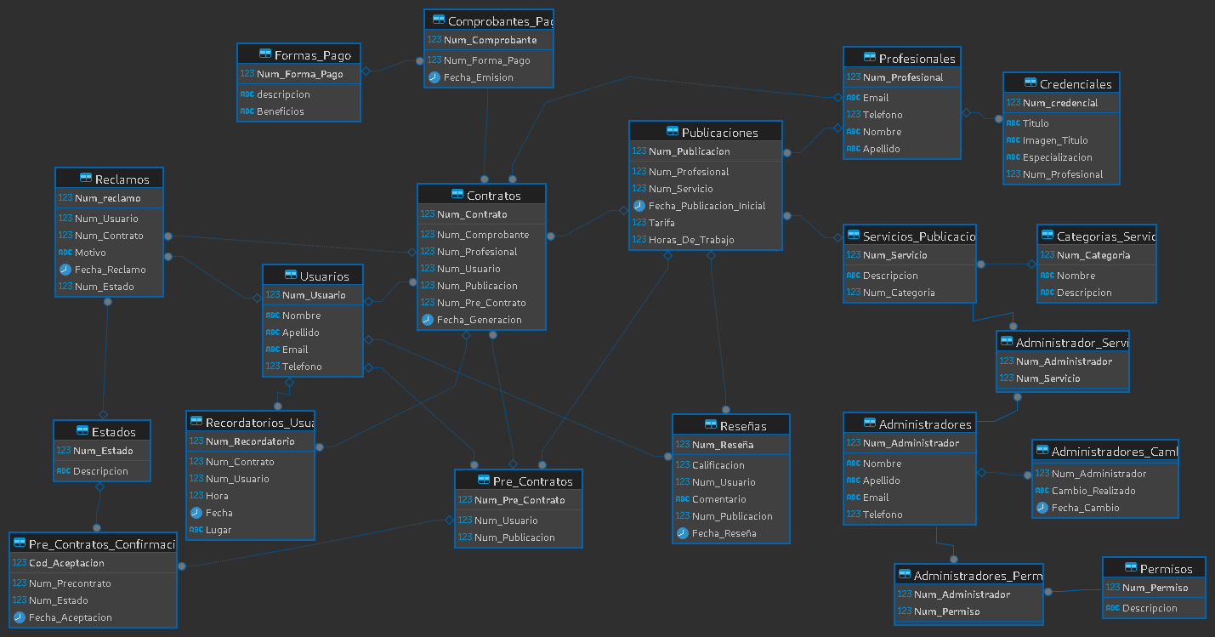Select the 123 type icon beside Num_Contrato

(428, 214)
